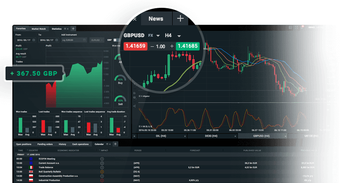Close the GBPUSD (H4) chart tab
The image size is (354, 183).
(285, 136)
